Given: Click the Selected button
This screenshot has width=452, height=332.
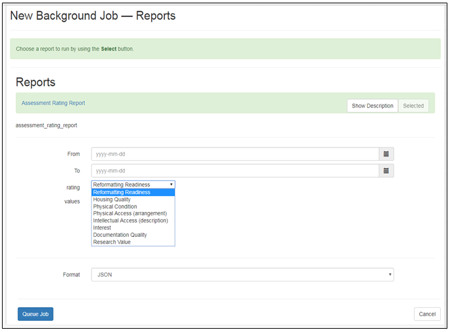Looking at the screenshot, I should pos(413,106).
